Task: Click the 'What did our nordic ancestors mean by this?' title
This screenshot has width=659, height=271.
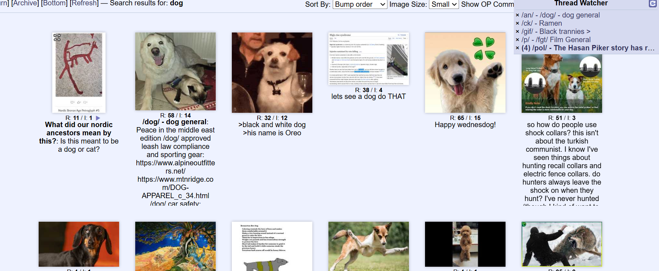Action: pyautogui.click(x=79, y=133)
